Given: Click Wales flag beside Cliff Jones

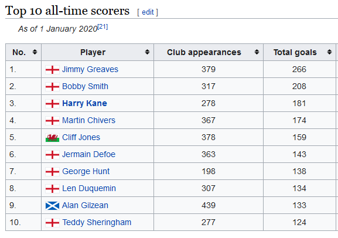Looking at the screenshot, I should (52, 138).
